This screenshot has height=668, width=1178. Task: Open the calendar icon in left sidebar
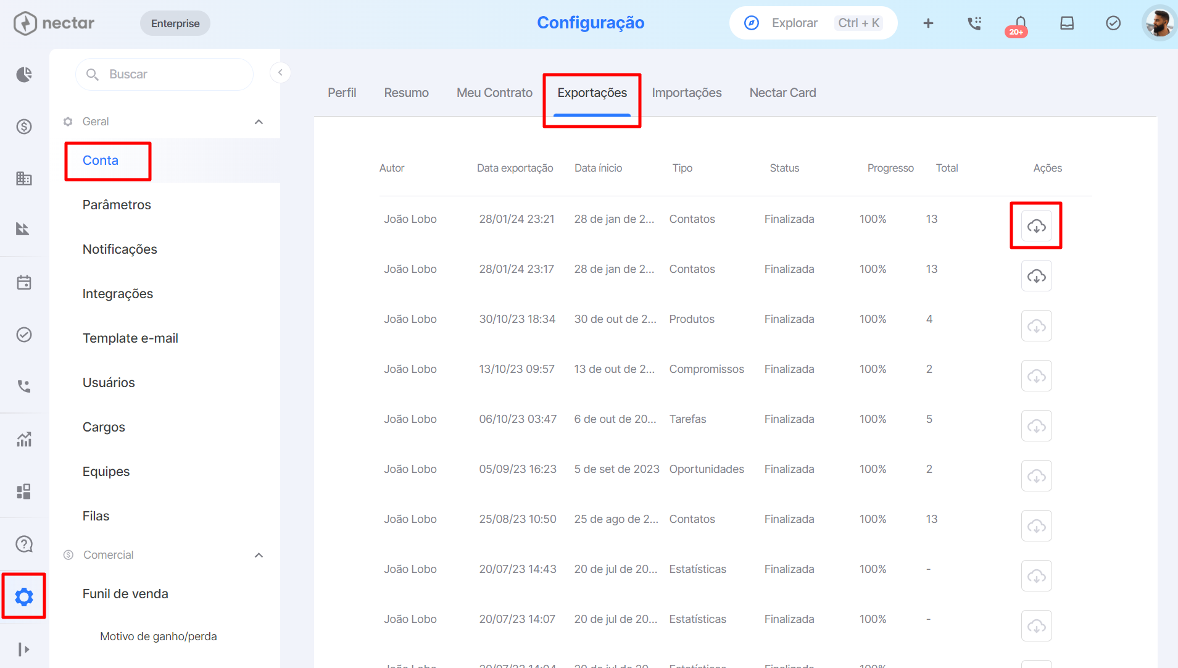pyautogui.click(x=24, y=283)
